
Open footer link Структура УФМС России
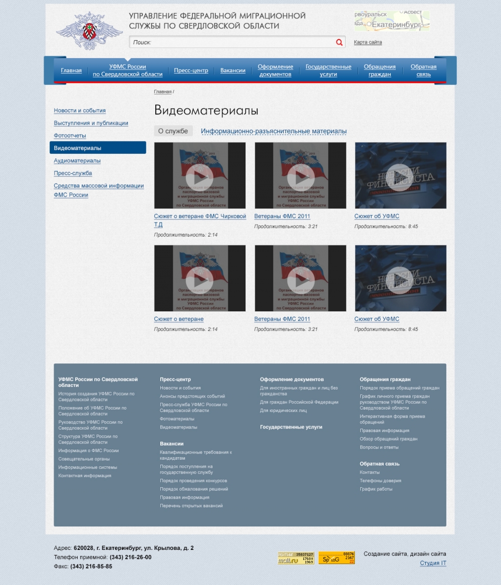coord(88,439)
